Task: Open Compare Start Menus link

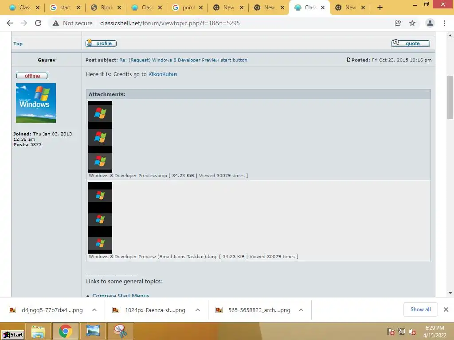Action: (x=121, y=295)
